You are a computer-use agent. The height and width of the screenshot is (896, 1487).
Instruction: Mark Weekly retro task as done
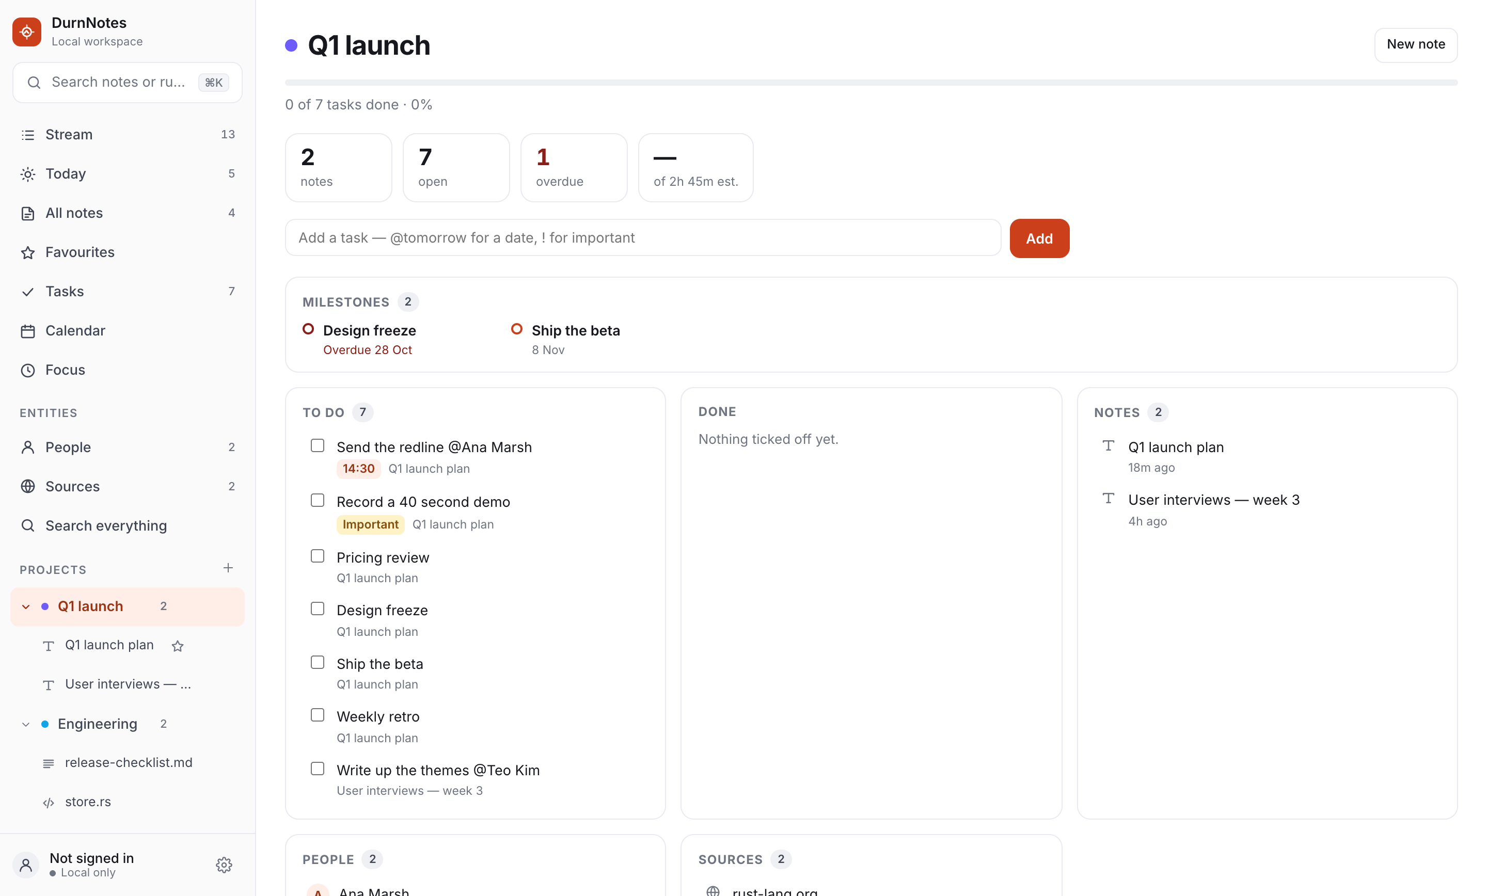click(x=318, y=715)
